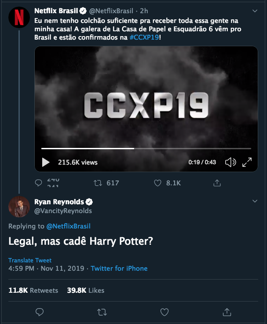
Task: Open the @NetflixBrasil mention in reply line
Action: 68,226
